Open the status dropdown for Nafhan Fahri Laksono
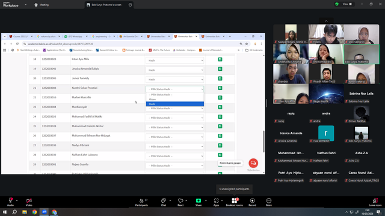Viewport: 385px width, 216px height. pyautogui.click(x=174, y=156)
